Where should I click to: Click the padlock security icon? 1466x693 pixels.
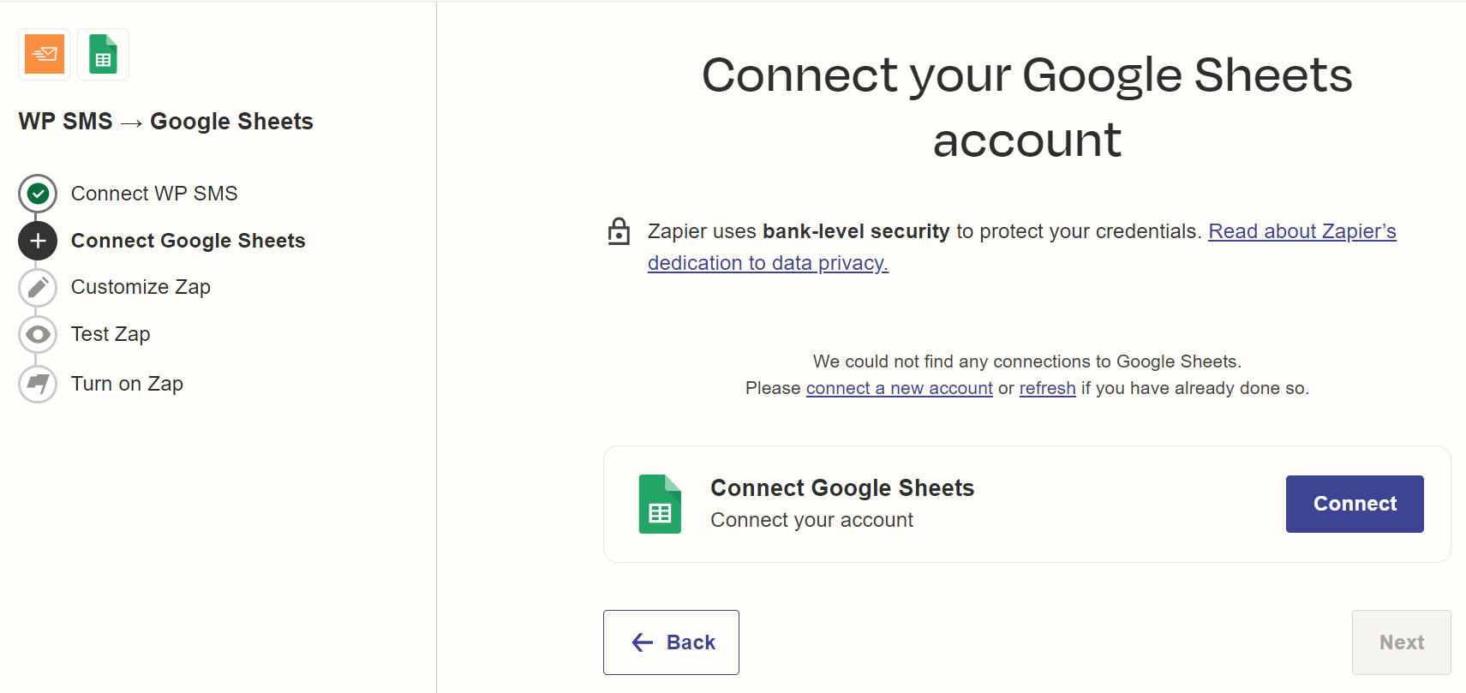[x=619, y=231]
